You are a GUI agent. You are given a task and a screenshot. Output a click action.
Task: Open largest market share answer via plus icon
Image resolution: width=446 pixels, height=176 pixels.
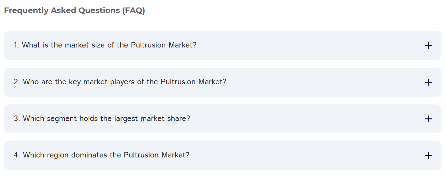tap(428, 119)
